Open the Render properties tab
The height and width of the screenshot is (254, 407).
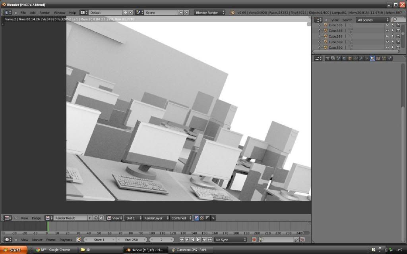(328, 58)
